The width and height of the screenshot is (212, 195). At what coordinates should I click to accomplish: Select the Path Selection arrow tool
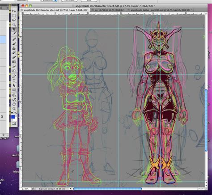click(14, 85)
